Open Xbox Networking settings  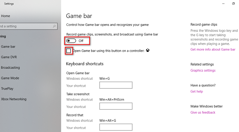[x=14, y=99]
